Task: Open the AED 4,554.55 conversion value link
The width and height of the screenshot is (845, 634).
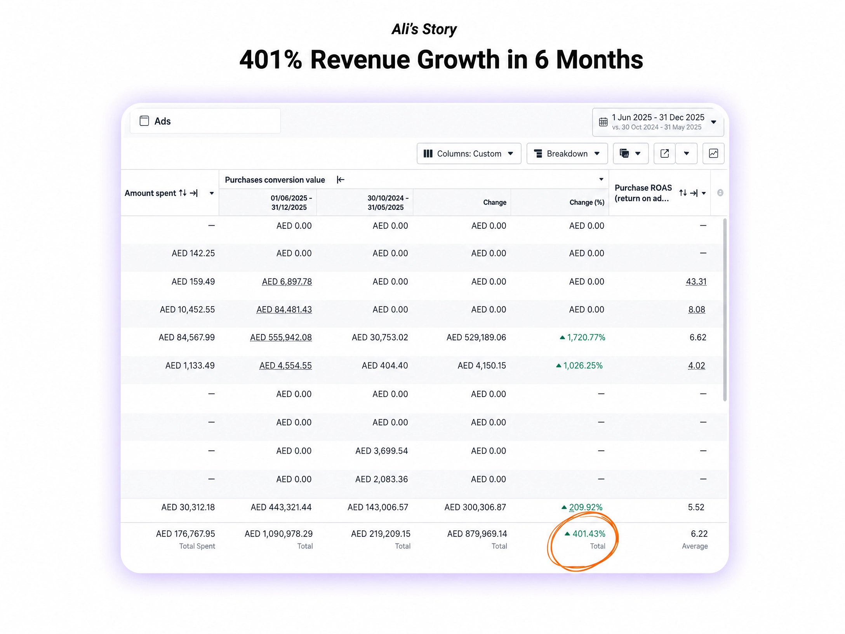Action: pyautogui.click(x=285, y=366)
